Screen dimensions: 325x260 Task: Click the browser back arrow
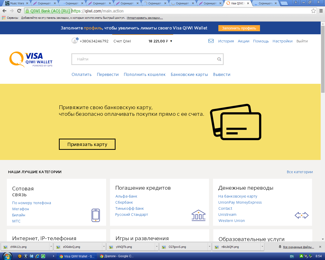(x=4, y=11)
